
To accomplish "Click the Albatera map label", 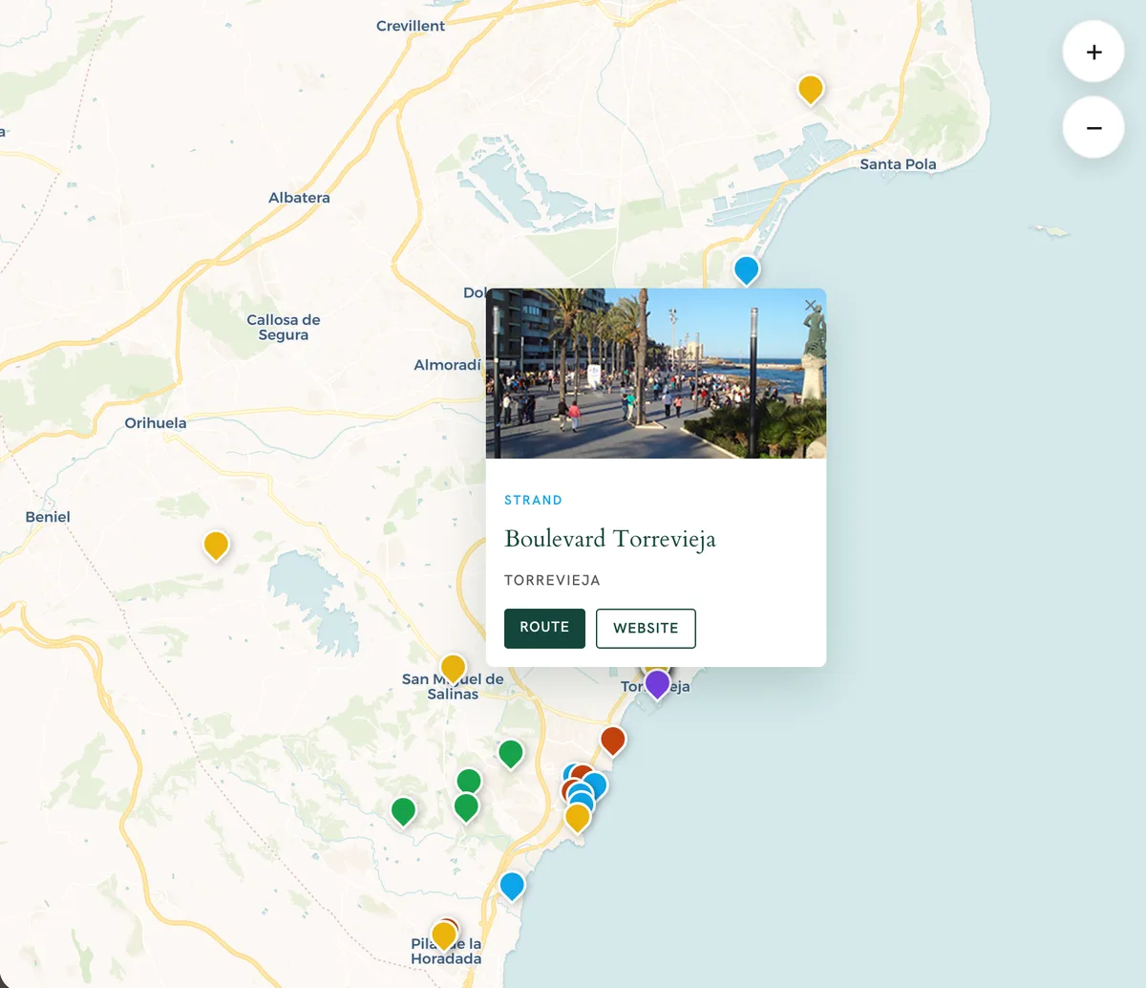I will [299, 198].
